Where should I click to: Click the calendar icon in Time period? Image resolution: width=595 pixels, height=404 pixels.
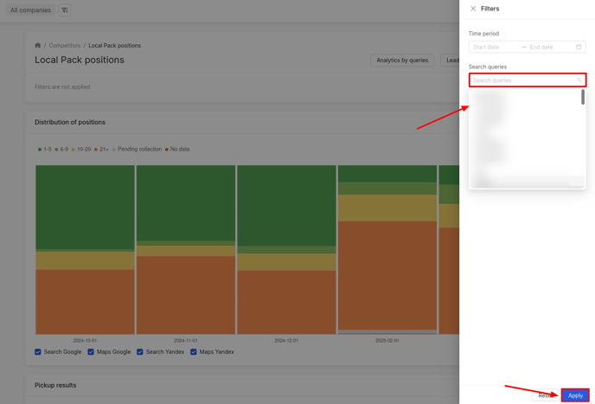[x=579, y=47]
